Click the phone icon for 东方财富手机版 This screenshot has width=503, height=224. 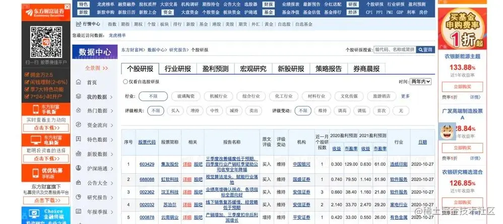pos(35,109)
